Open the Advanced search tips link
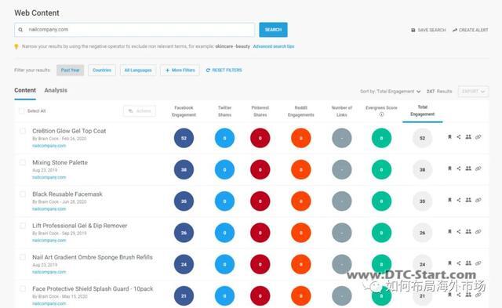502x308 pixels. coord(274,46)
